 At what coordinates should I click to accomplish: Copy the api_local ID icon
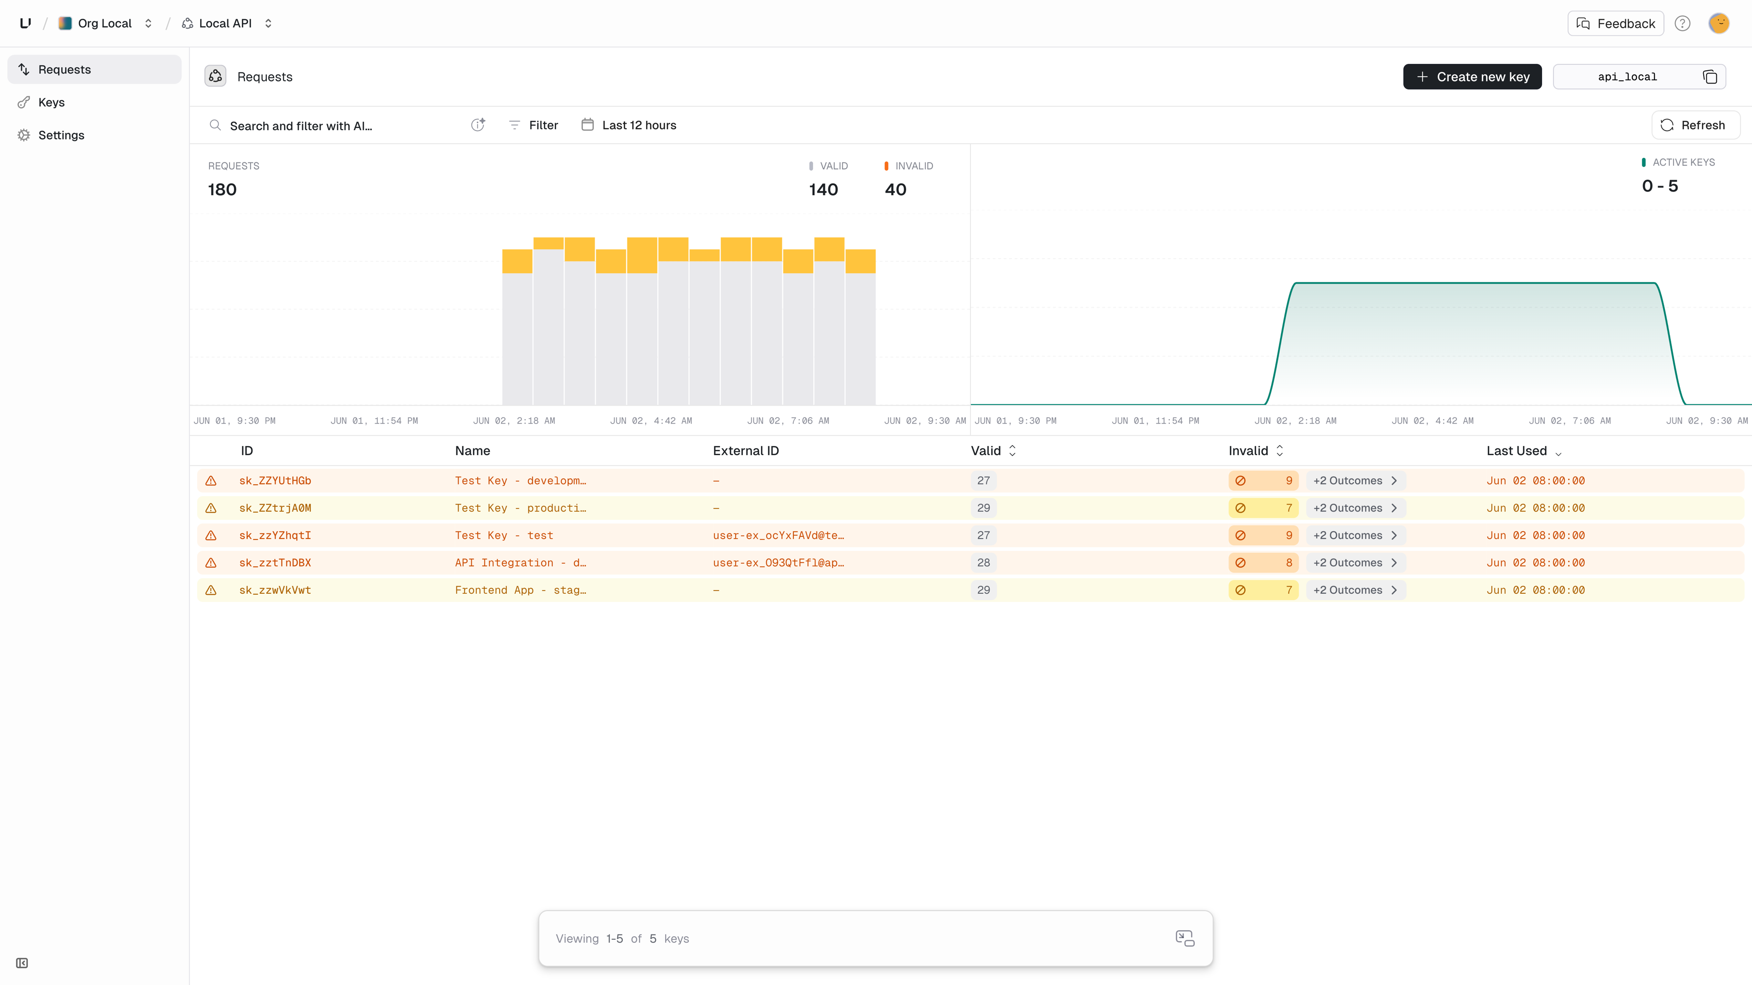[x=1710, y=77]
